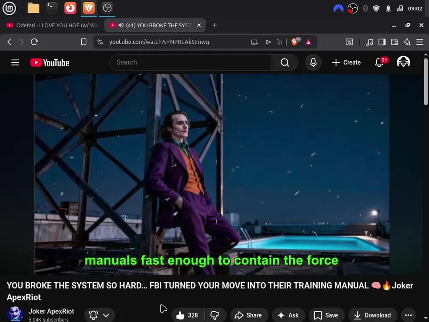Screen dimensions: 429x322
Task: Click the magnifier search button
Action: click(285, 63)
